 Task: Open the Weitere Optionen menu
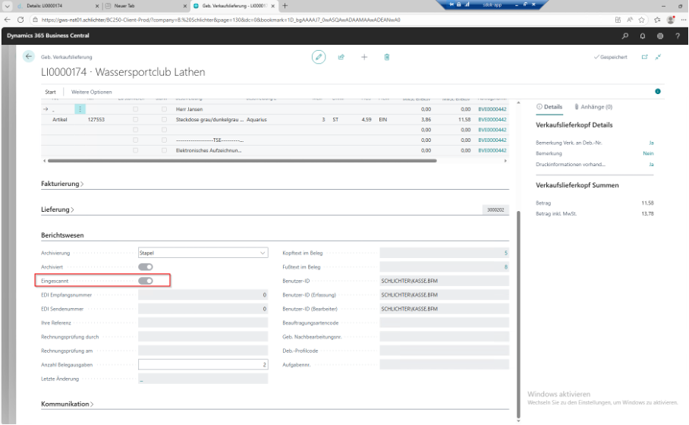pos(91,92)
